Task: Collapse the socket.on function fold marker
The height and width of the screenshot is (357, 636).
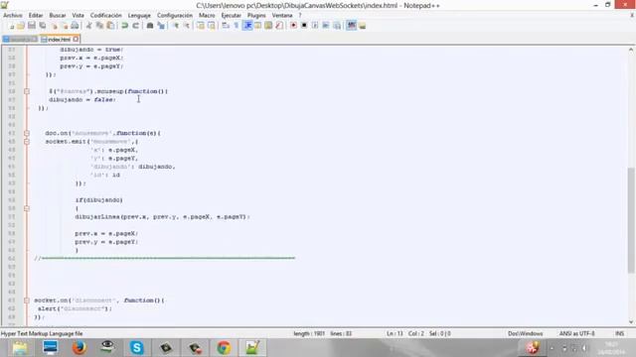Action: coord(27,300)
